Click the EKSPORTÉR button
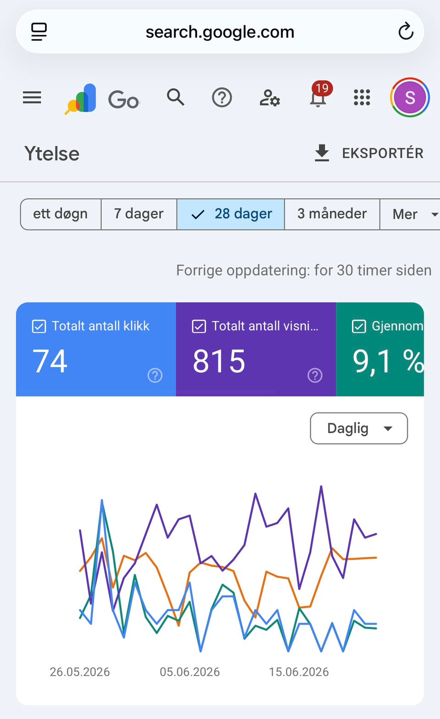 [369, 153]
